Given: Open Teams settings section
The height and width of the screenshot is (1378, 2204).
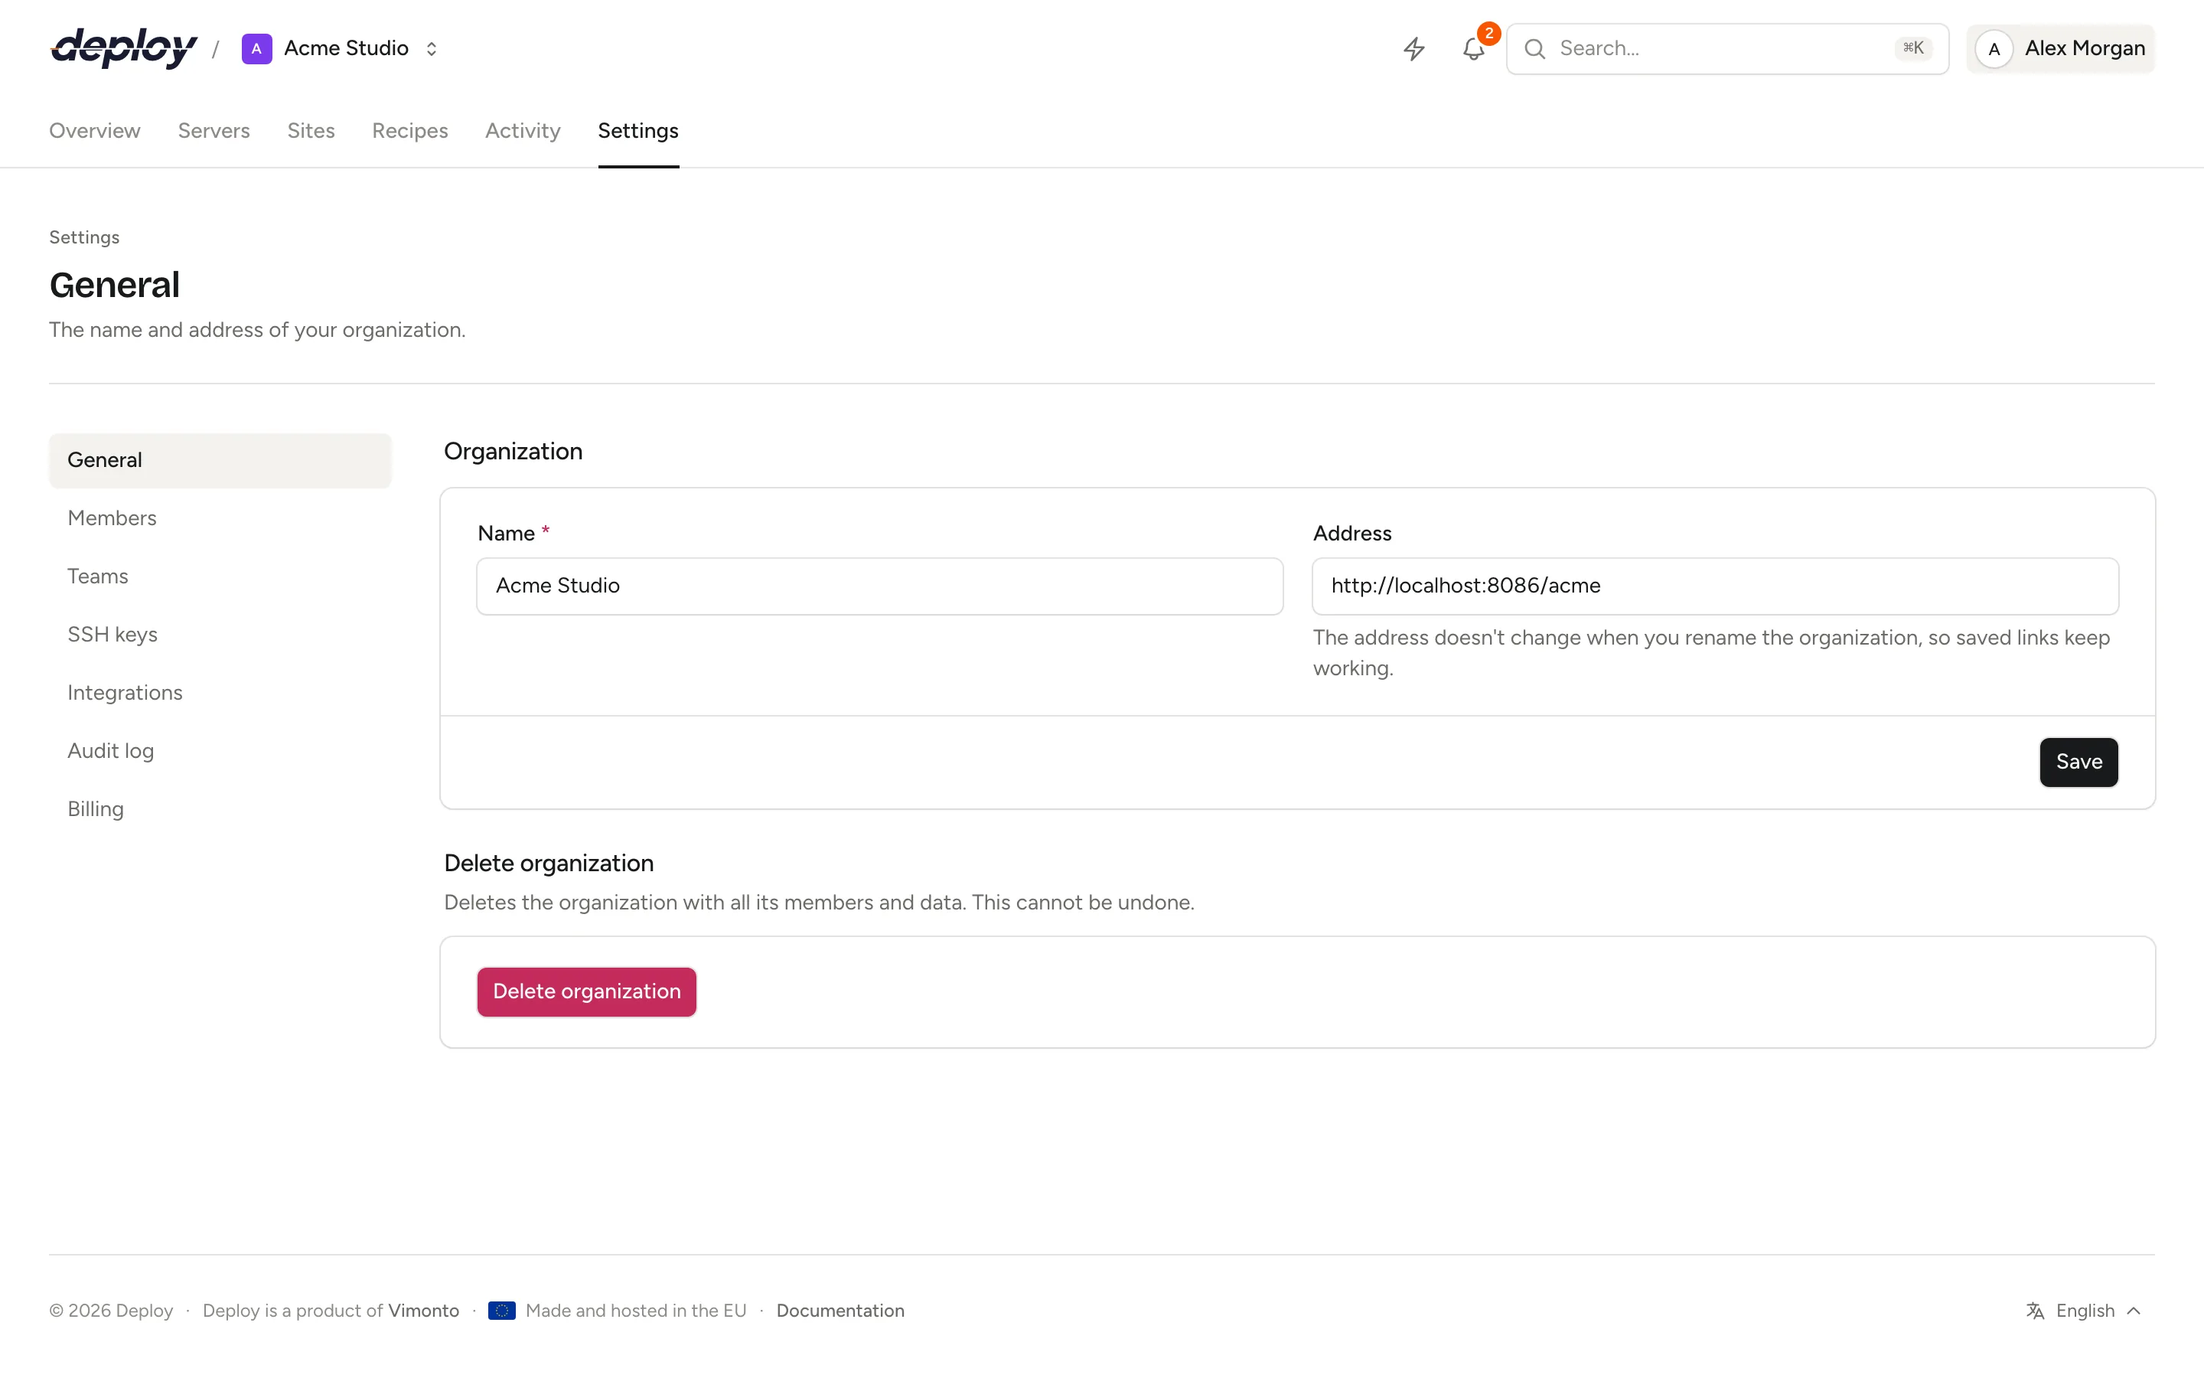Looking at the screenshot, I should [220, 577].
